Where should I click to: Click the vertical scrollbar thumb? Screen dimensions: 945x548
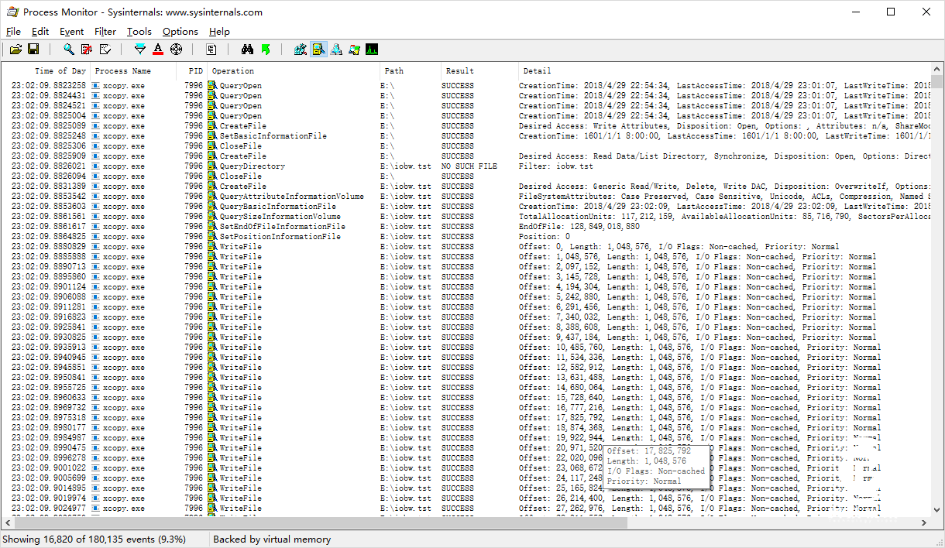point(937,82)
